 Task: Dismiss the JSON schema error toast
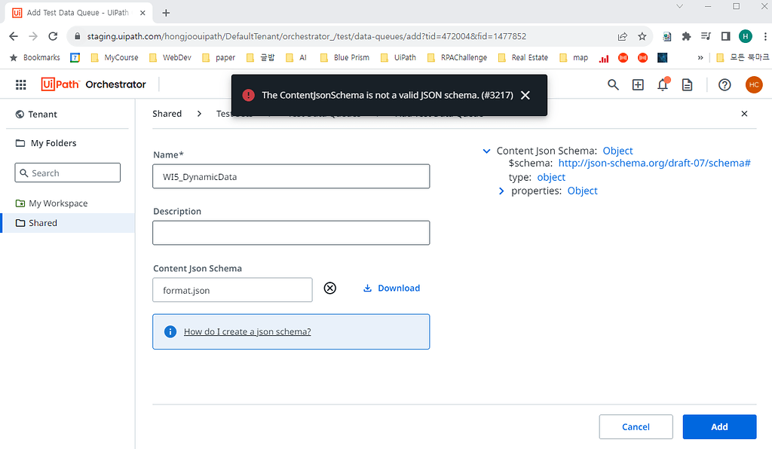coord(525,95)
